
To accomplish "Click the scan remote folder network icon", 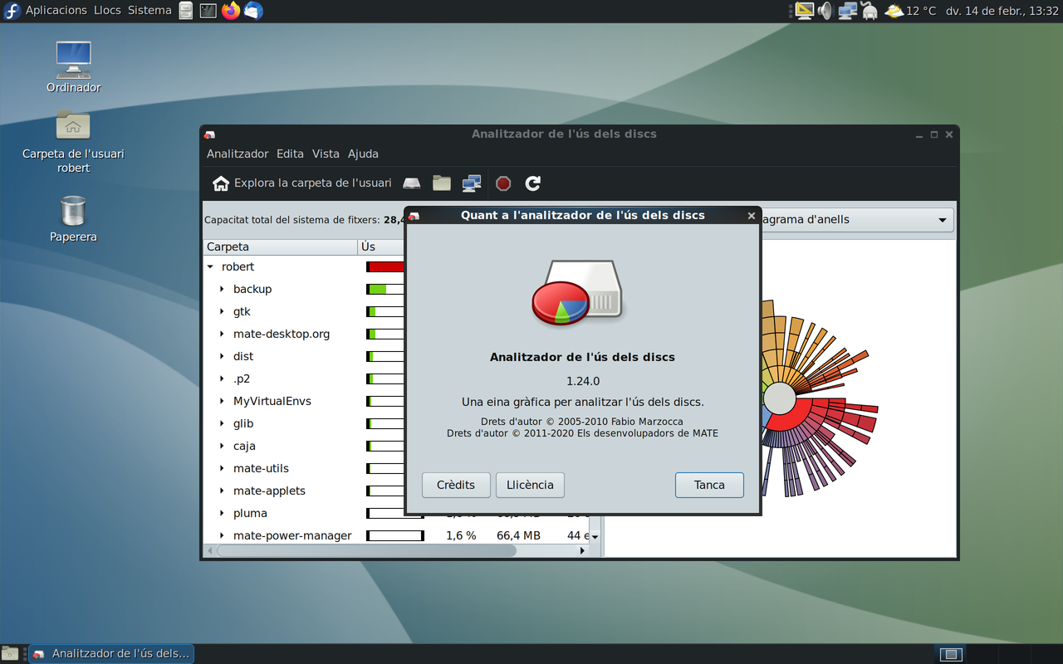I will coord(472,183).
